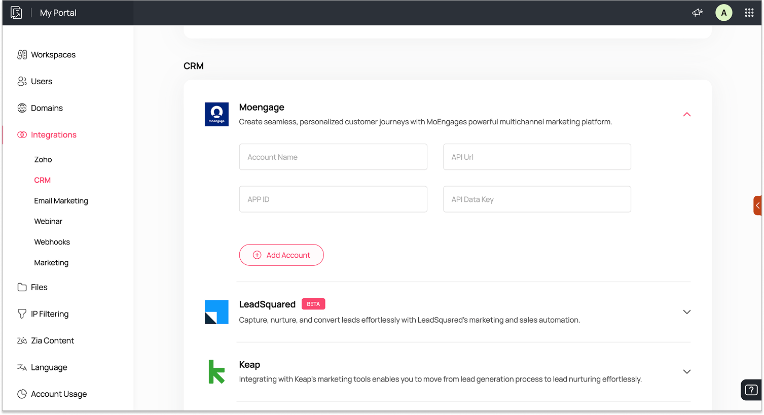Screen dimensions: 764x415
Task: Click the My Portal title
Action: point(58,13)
